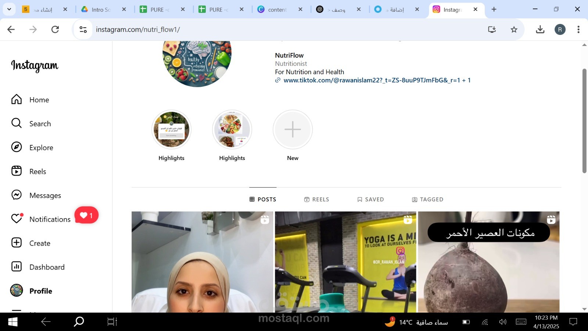Image resolution: width=588 pixels, height=331 pixels.
Task: Open the Chrome tab search dropdown
Action: [x=9, y=9]
